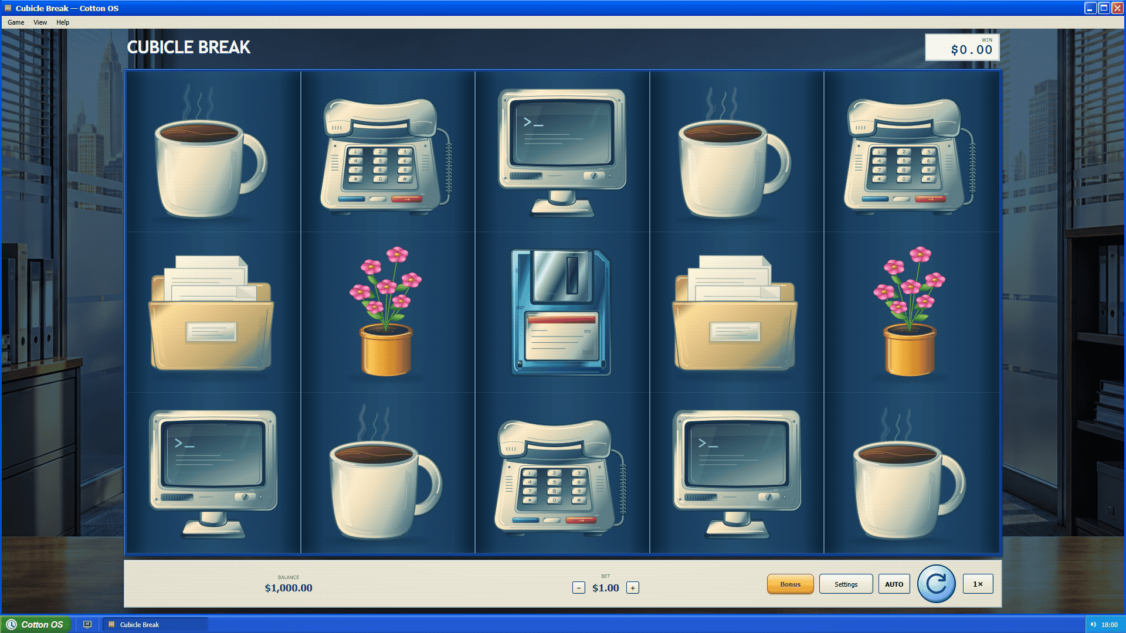The width and height of the screenshot is (1126, 633).
Task: Select the Cubicle Break taskbar item
Action: point(155,624)
